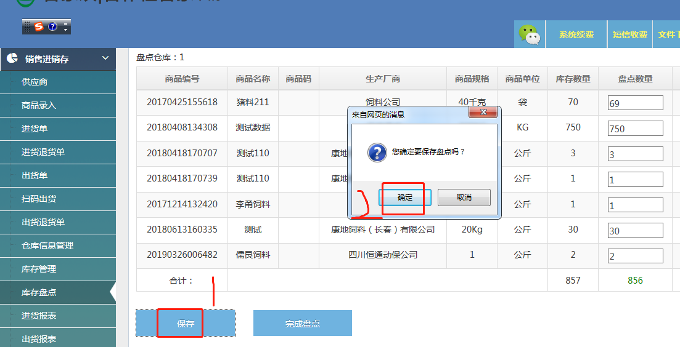Select the 库存盘点 sidebar item
This screenshot has width=680, height=347.
[x=58, y=292]
